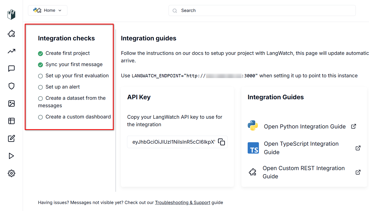Open the playground play icon in sidebar
The width and height of the screenshot is (369, 211).
tap(11, 156)
